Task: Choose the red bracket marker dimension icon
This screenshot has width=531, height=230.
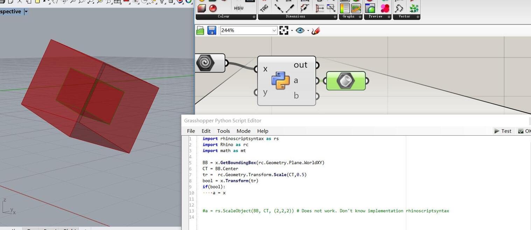Action: [x=319, y=8]
